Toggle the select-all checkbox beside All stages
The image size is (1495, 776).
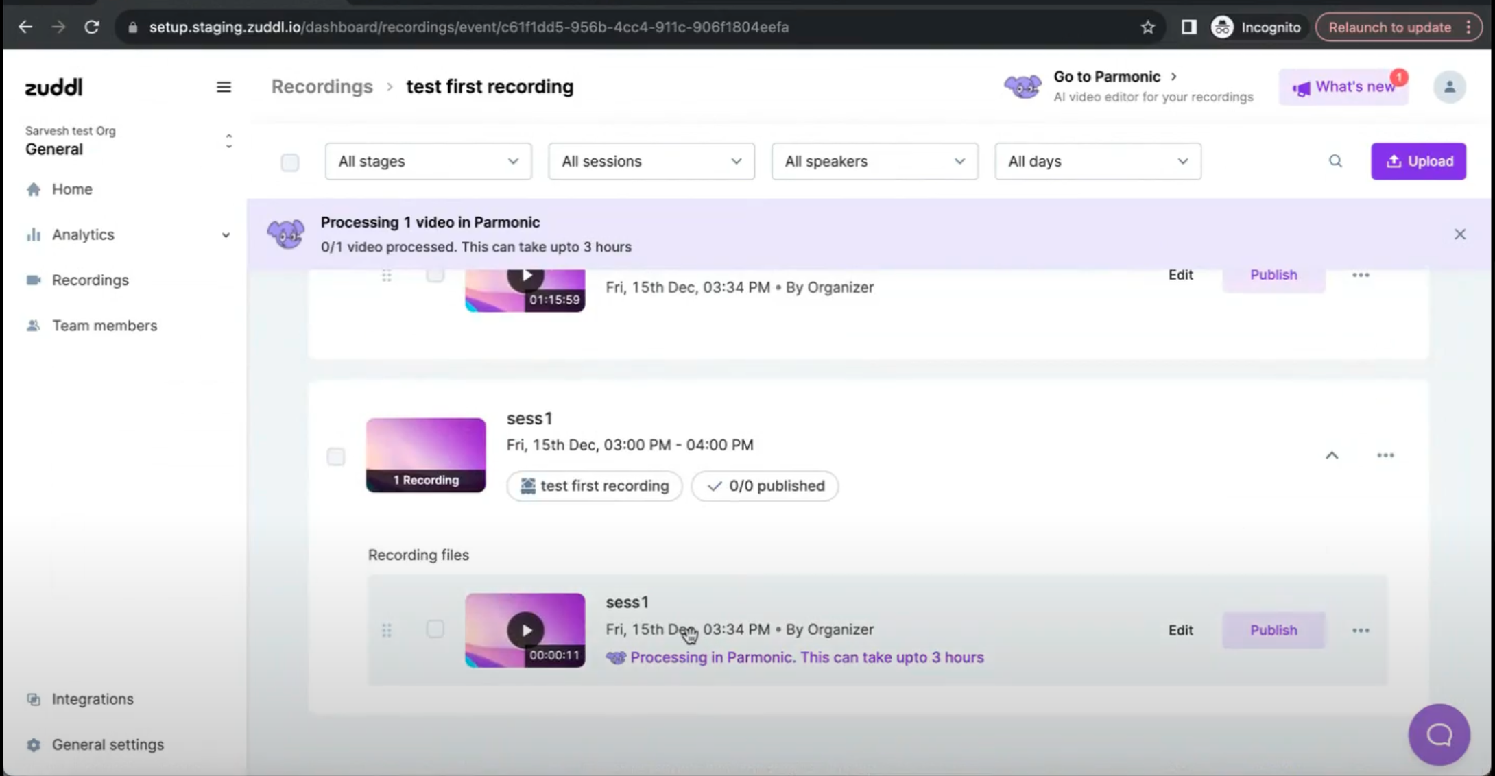290,162
